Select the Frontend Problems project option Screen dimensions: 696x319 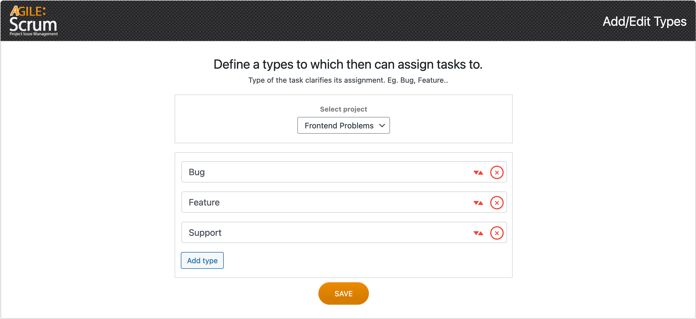[x=339, y=125]
